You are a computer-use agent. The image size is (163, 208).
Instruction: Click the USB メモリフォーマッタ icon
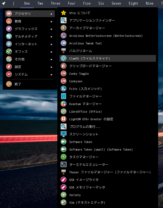(x=64, y=187)
